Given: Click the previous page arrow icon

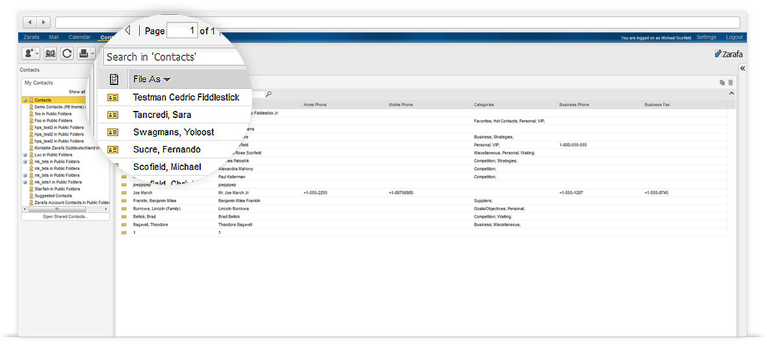Looking at the screenshot, I should coord(128,30).
